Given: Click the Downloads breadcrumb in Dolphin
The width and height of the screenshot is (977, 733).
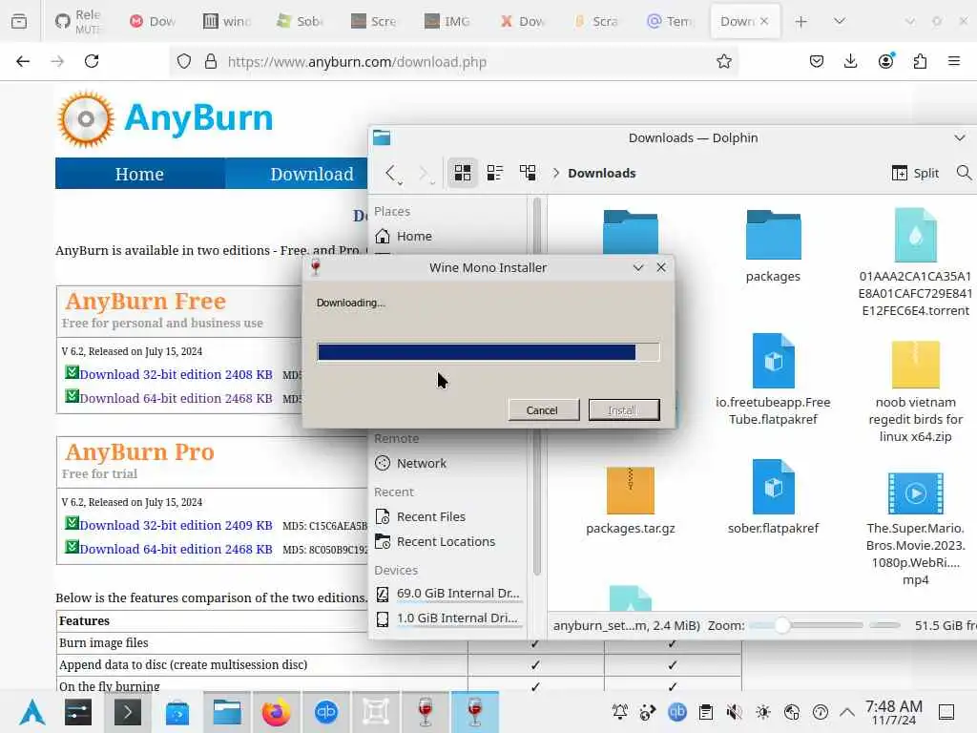Looking at the screenshot, I should (601, 174).
